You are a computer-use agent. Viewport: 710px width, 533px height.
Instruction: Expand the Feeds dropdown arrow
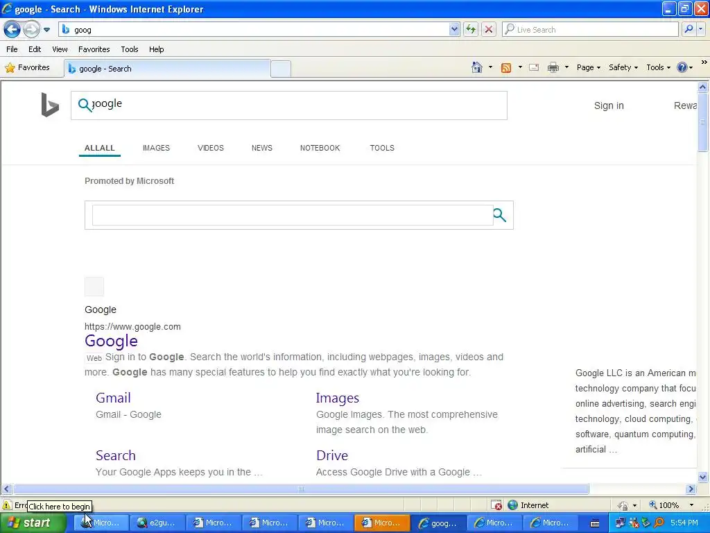pos(520,67)
